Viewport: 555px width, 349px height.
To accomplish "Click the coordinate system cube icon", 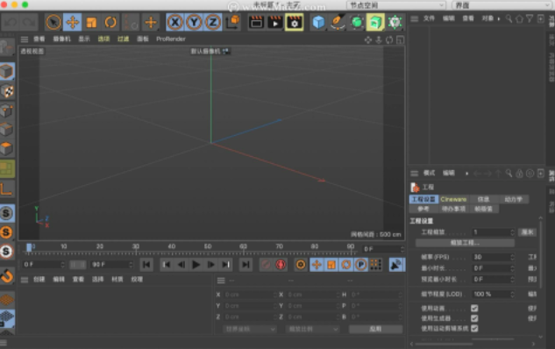I will coord(232,22).
